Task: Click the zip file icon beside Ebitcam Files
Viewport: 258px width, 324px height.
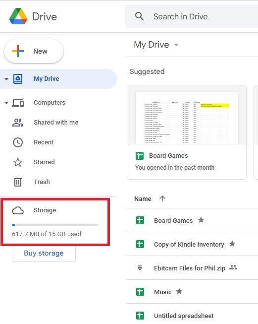Action: (140, 268)
